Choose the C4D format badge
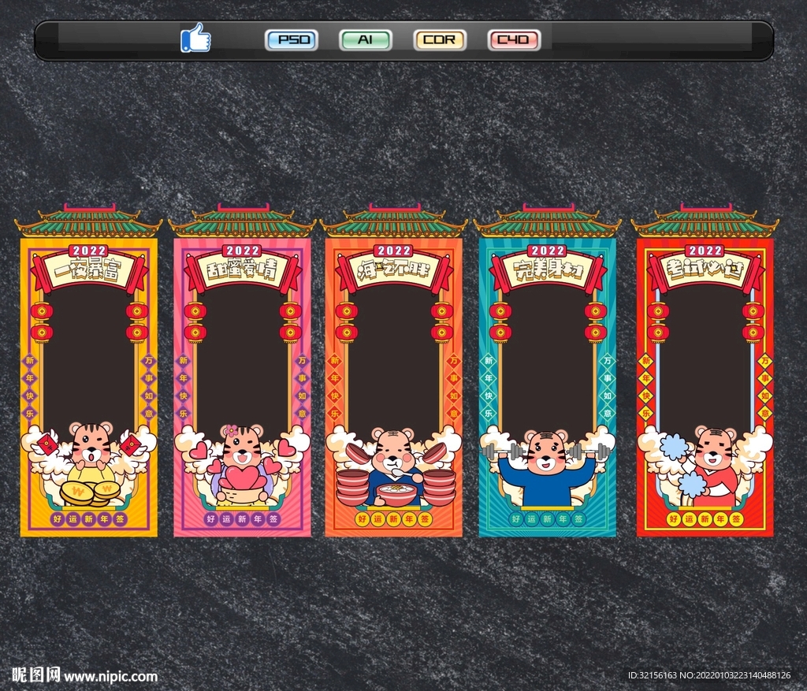Image resolution: width=807 pixels, height=691 pixels. point(514,39)
